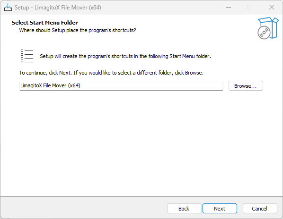
Task: Click the software box and disc icon
Action: (268, 28)
